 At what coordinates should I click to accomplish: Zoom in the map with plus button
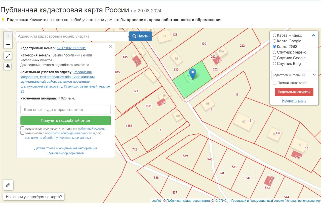[x=8, y=36]
